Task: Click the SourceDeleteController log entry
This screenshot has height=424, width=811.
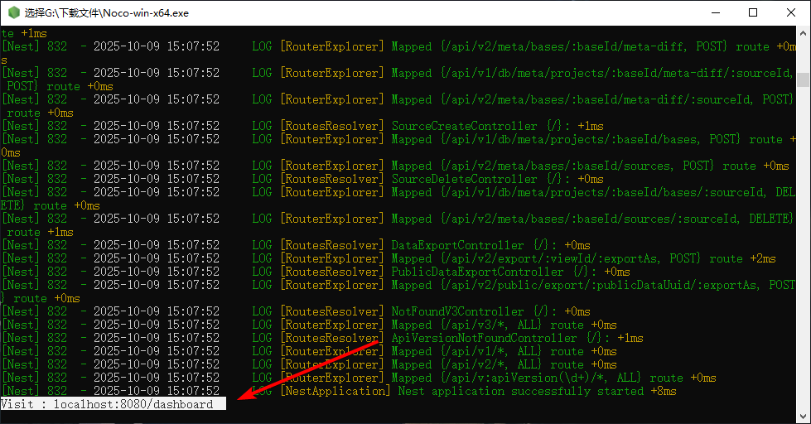Action: [x=464, y=179]
